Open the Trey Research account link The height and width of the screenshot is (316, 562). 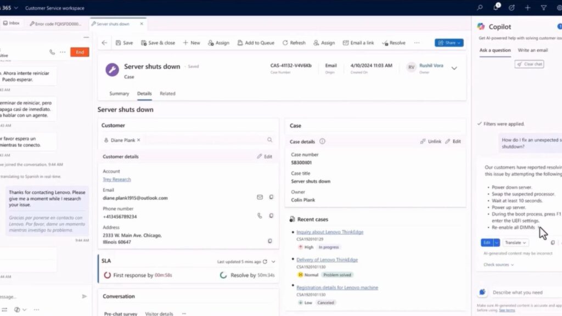(117, 179)
